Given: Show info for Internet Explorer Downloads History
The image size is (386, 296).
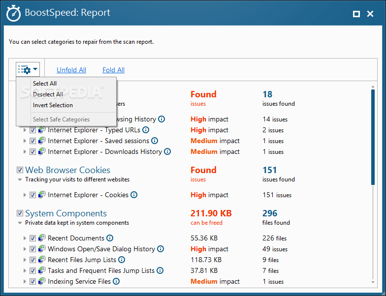Looking at the screenshot, I should (x=167, y=151).
